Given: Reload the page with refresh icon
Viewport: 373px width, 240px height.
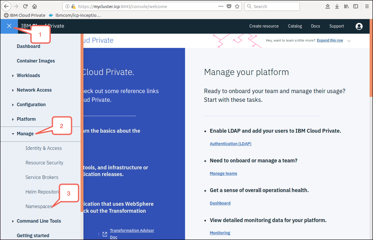Looking at the screenshot, I should coord(25,6).
